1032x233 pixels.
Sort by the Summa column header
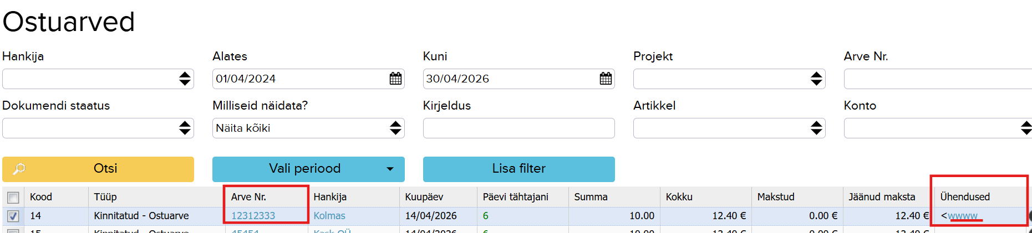tap(591, 197)
